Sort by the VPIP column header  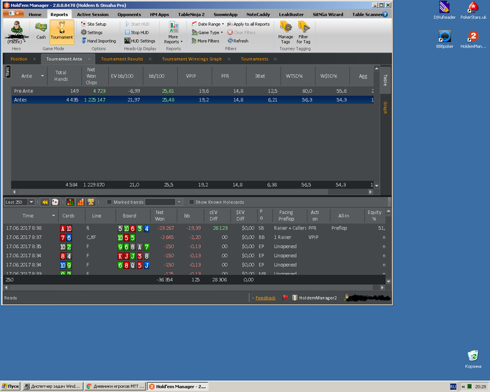pos(191,76)
